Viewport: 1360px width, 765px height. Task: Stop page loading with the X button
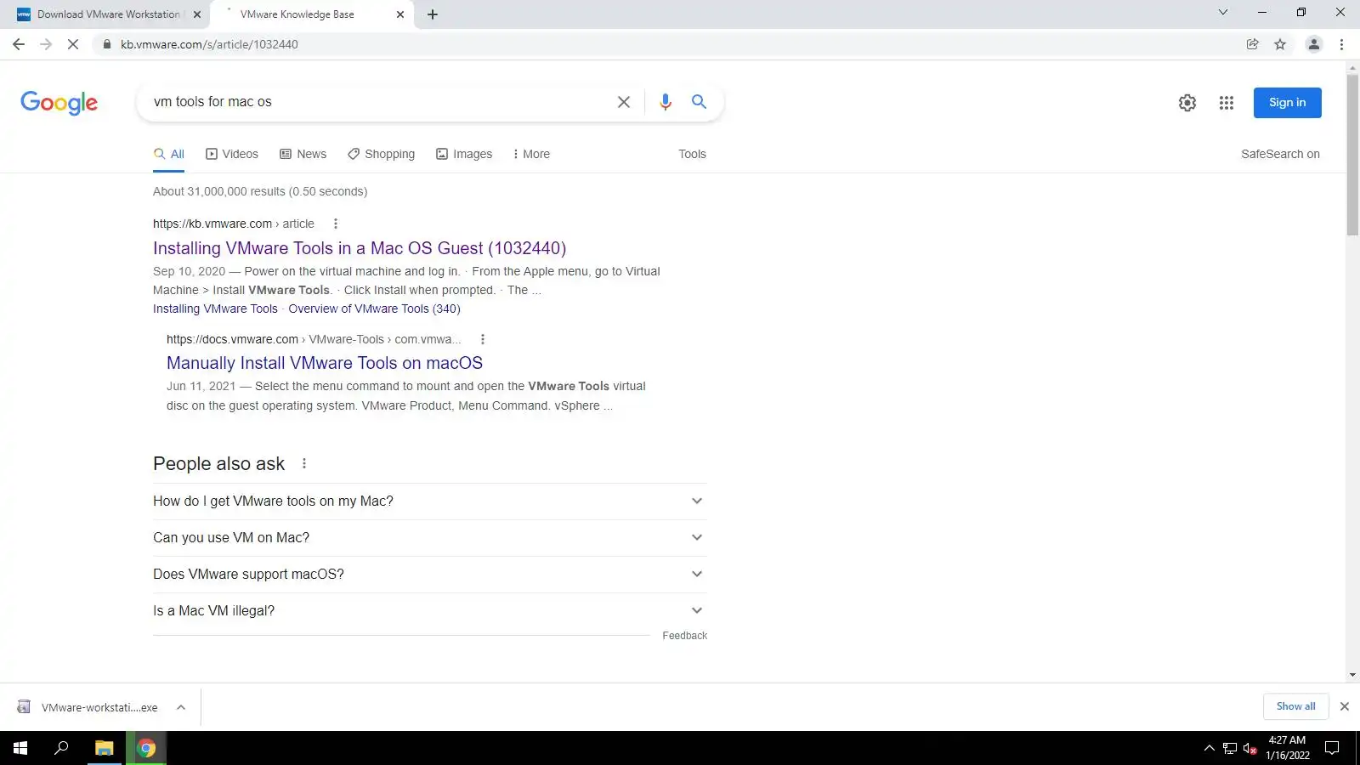(x=73, y=44)
